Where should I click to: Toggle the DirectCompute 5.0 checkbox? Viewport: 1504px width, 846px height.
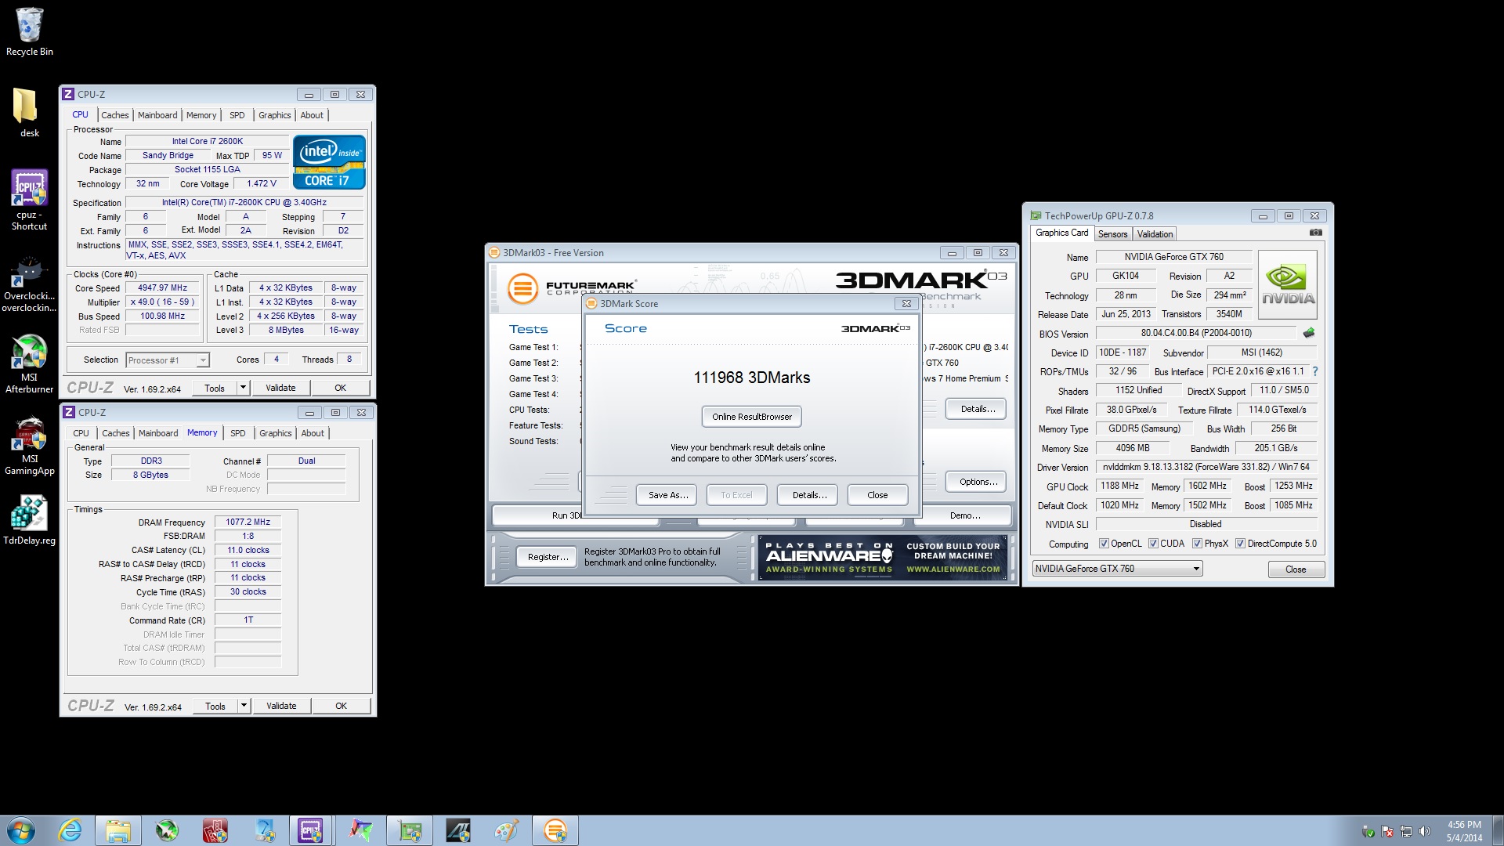[1240, 543]
